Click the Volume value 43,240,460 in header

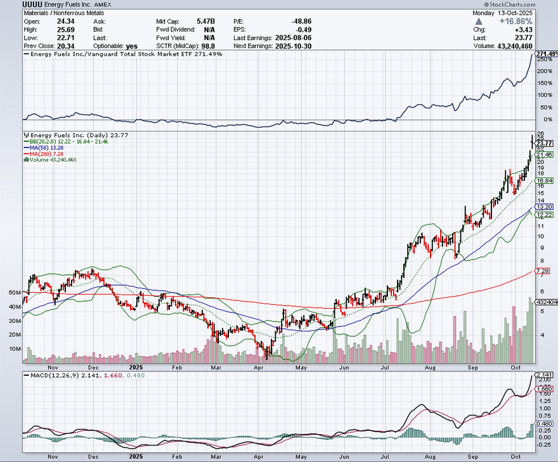pyautogui.click(x=514, y=46)
